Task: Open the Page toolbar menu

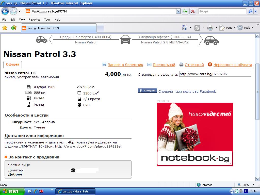Action: coord(227,28)
